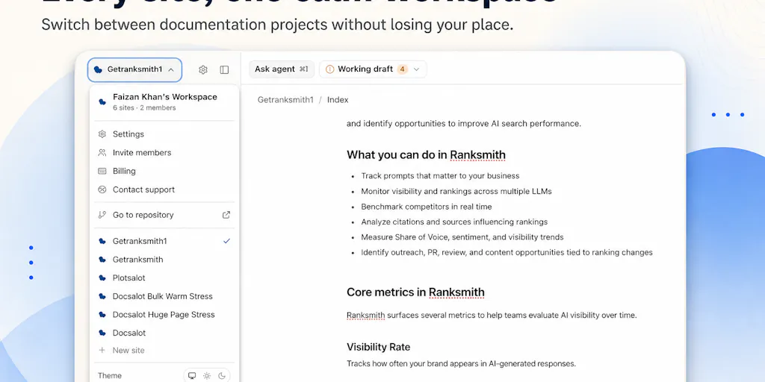Click the external link icon for repository
Screen dimensions: 765x382
click(226, 215)
